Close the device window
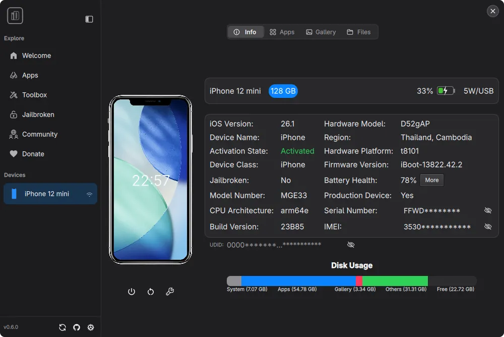 493,11
